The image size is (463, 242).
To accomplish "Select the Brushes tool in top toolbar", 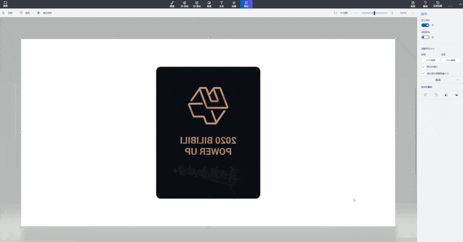I will [x=172, y=4].
